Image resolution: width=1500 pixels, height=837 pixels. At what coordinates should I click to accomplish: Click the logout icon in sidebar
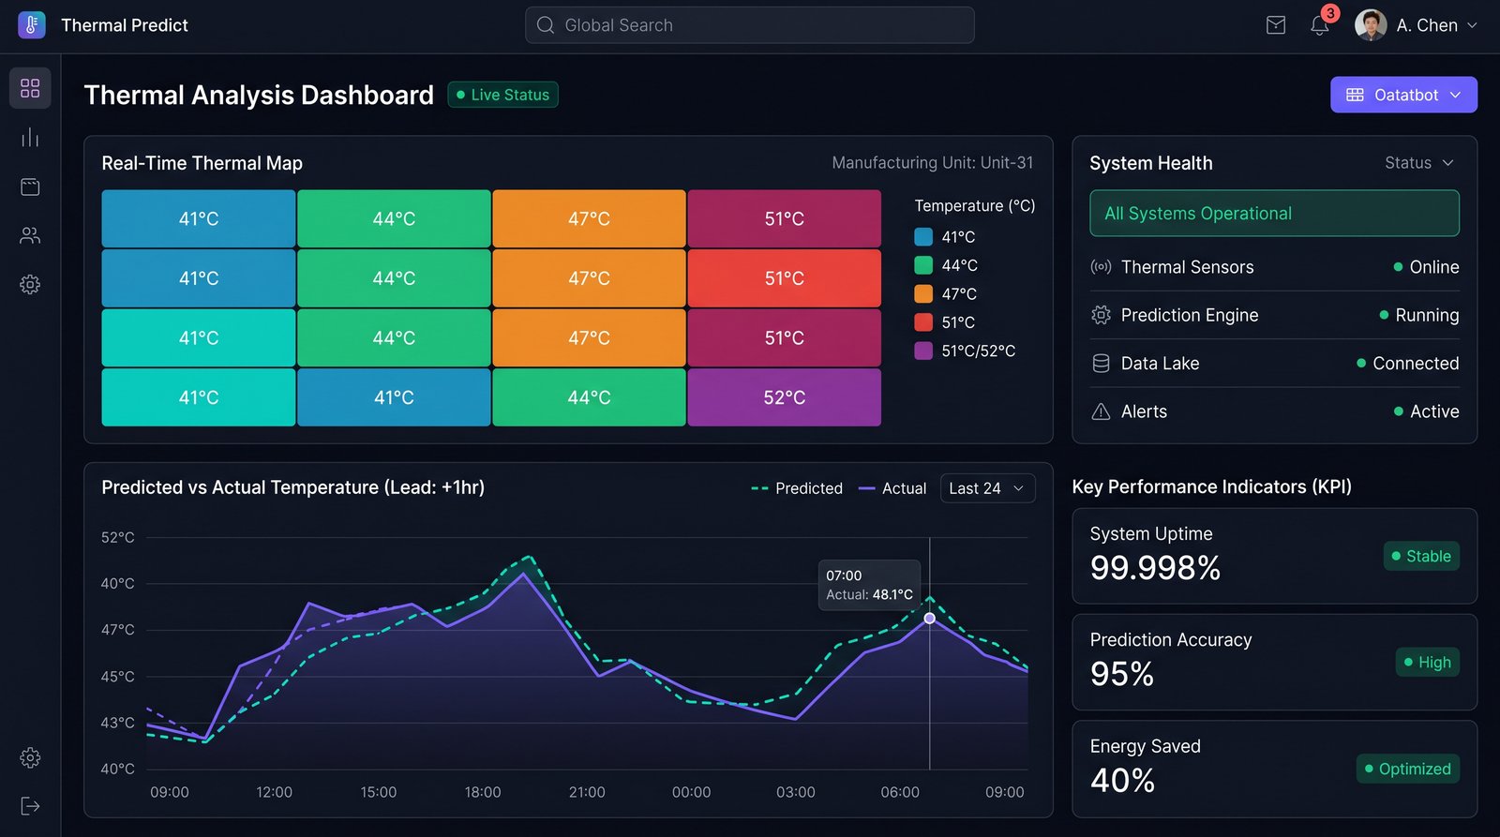click(x=30, y=806)
